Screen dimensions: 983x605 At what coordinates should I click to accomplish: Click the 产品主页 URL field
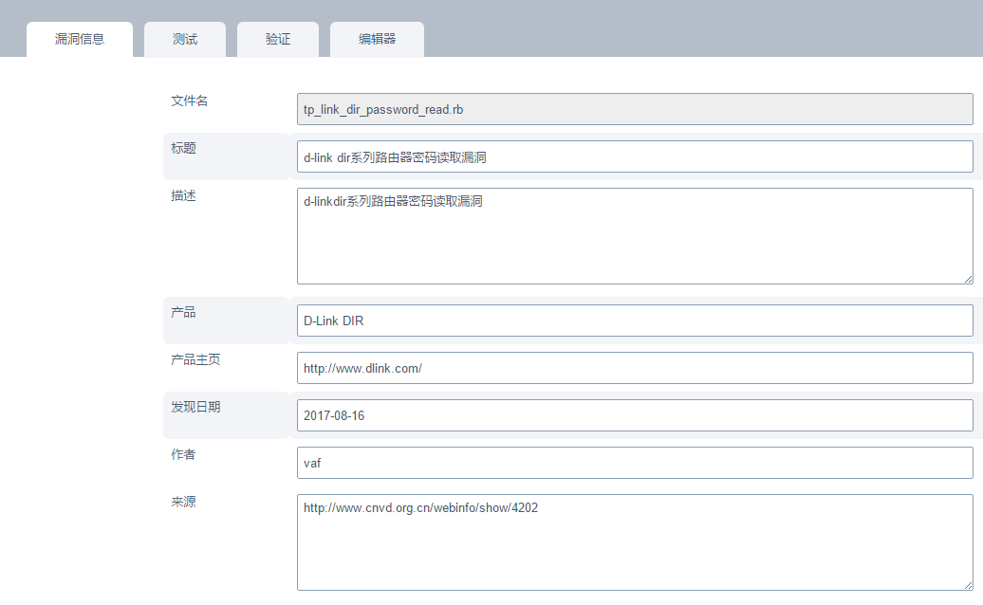tap(635, 368)
